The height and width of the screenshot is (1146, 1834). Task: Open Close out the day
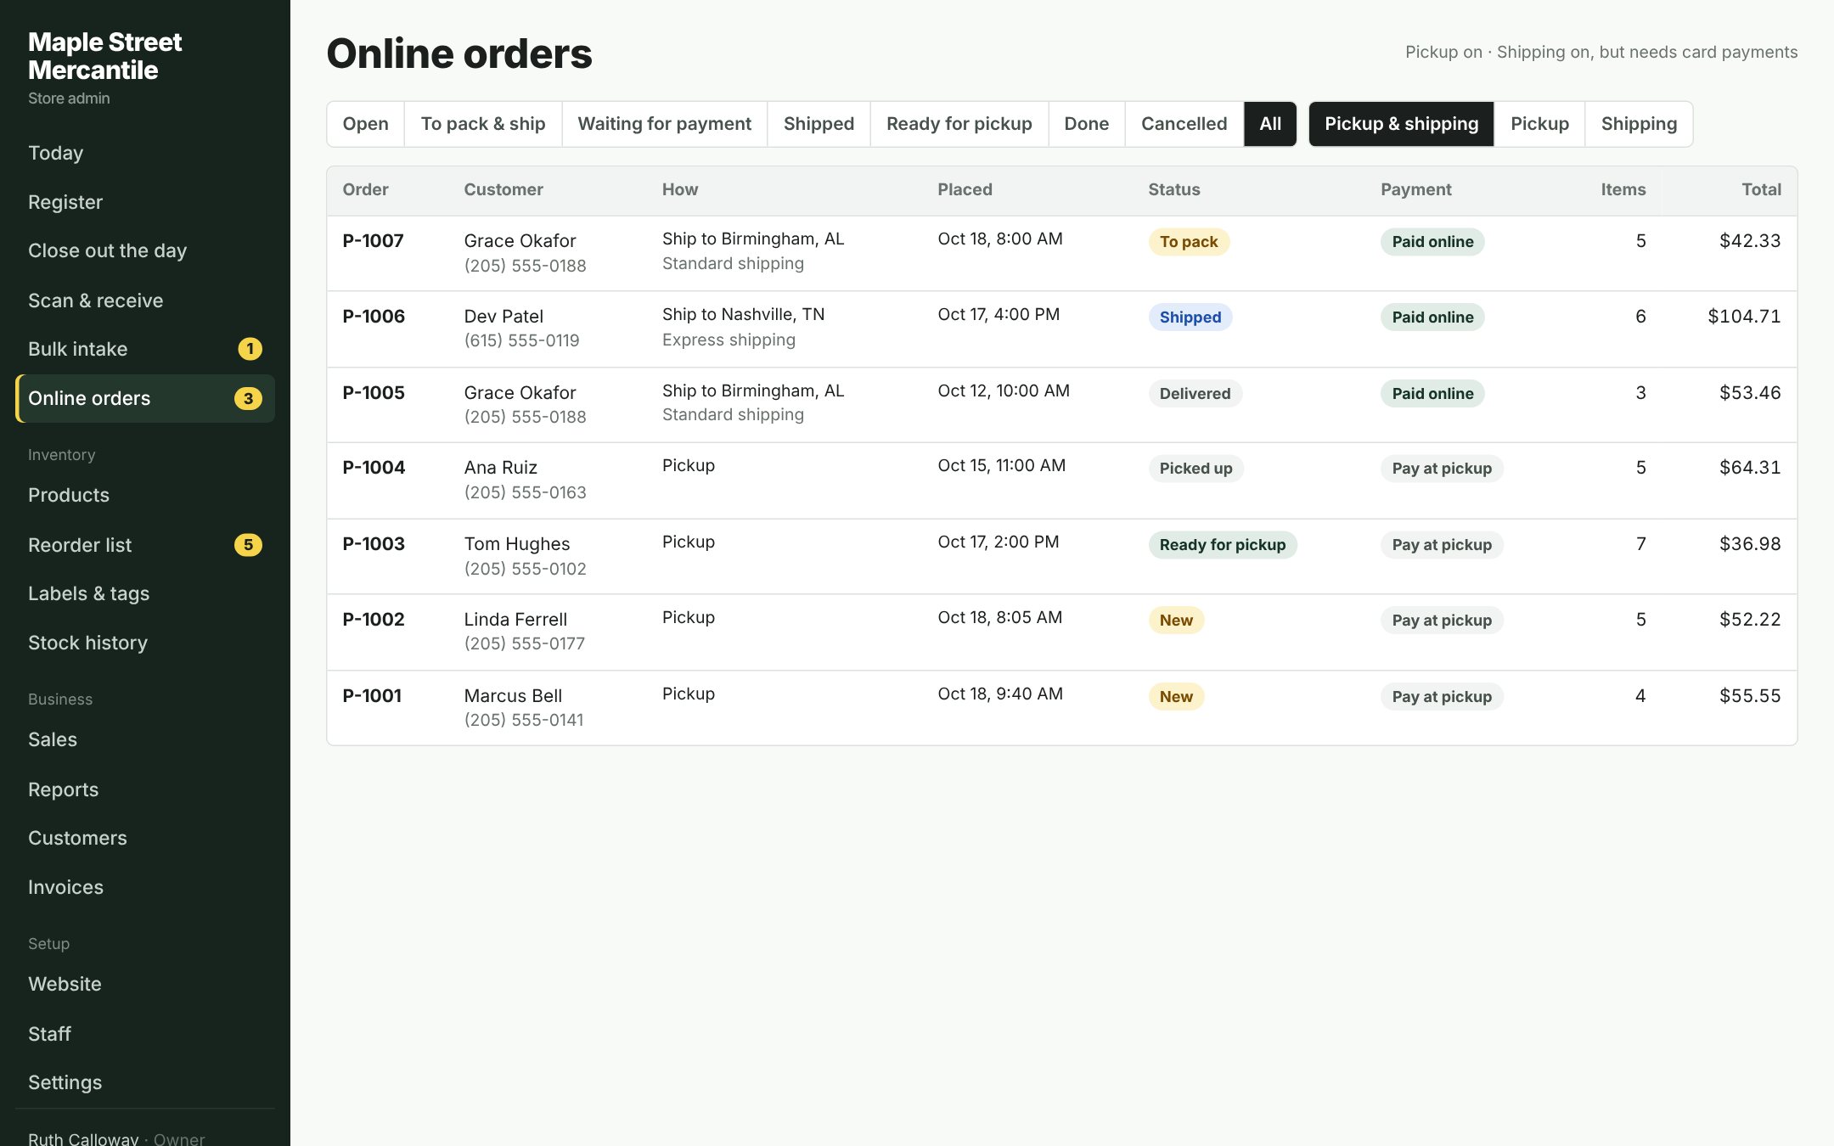pos(144,250)
